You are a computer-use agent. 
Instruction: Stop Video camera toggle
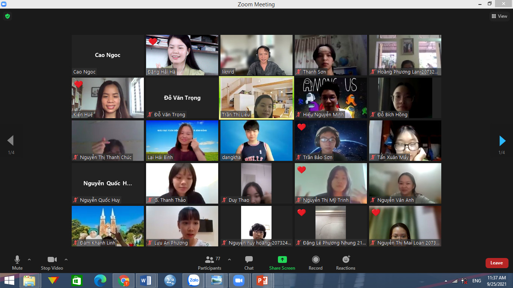52,262
